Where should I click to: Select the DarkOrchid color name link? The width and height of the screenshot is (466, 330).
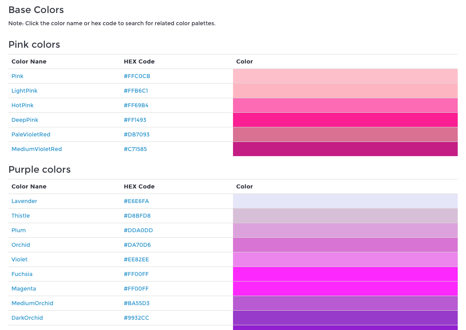pos(27,317)
